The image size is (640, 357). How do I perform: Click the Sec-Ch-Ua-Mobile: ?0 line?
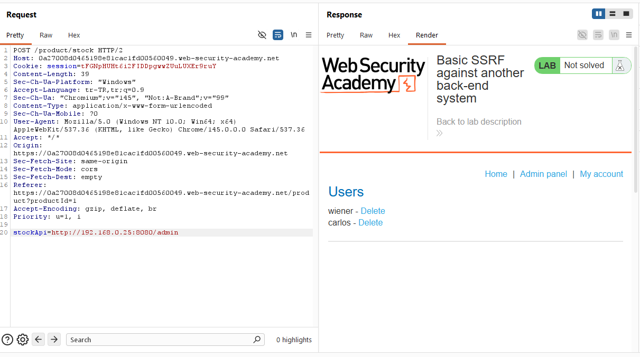click(x=55, y=114)
